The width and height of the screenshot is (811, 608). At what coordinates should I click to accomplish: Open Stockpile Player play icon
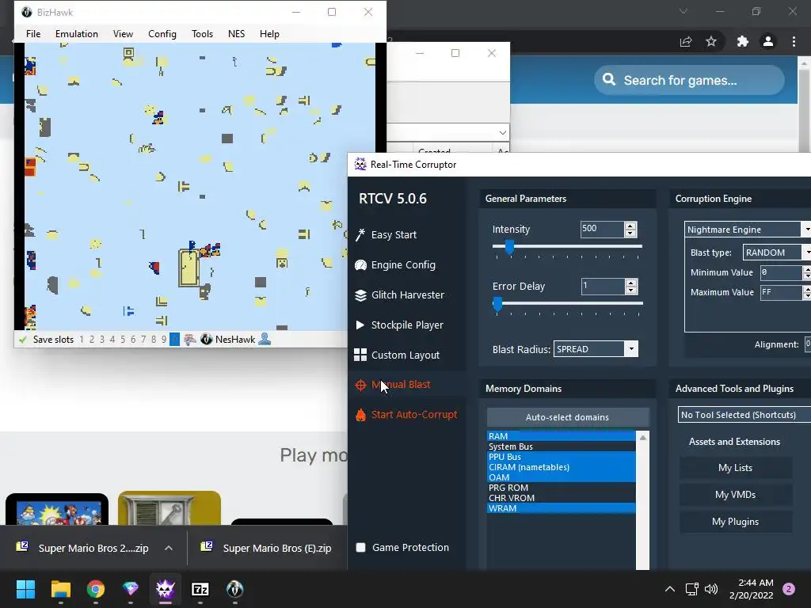pyautogui.click(x=360, y=325)
